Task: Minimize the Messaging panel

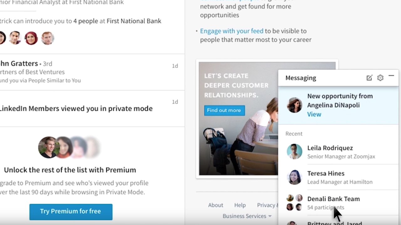Action: pos(391,76)
